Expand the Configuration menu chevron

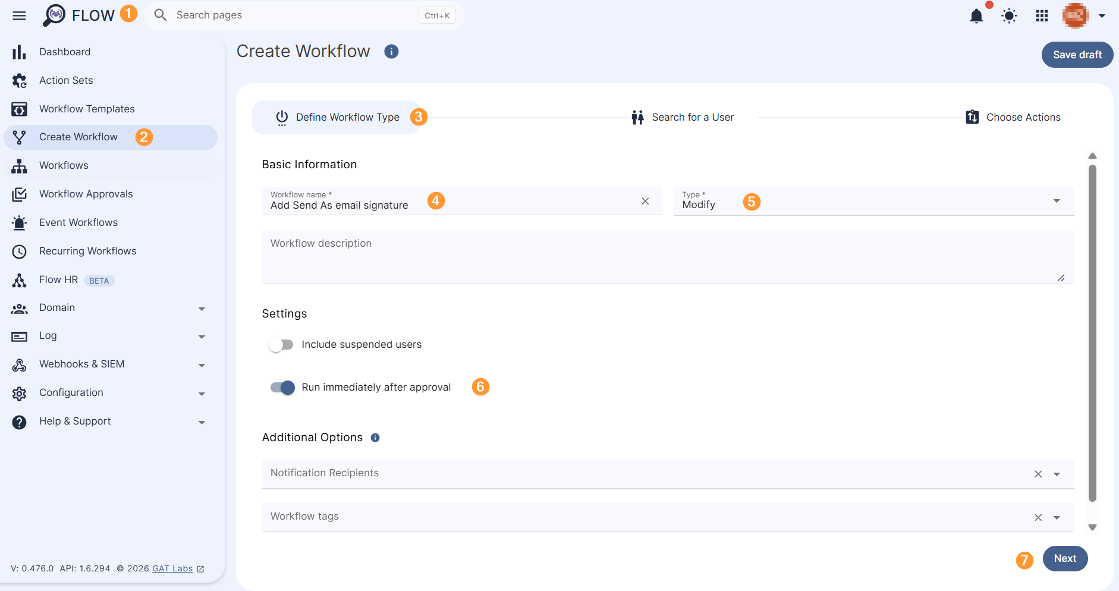pos(202,394)
